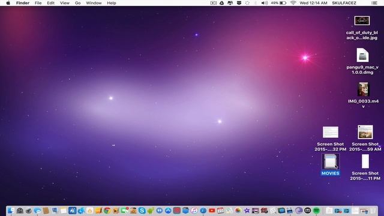The width and height of the screenshot is (384, 216).
Task: Click the screen recording menu bar icon
Action: coord(214,3)
